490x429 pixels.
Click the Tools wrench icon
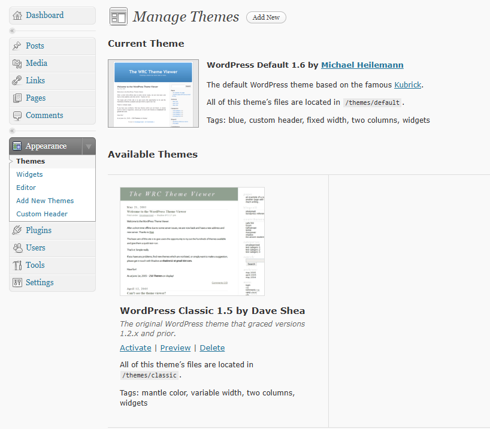coord(17,265)
